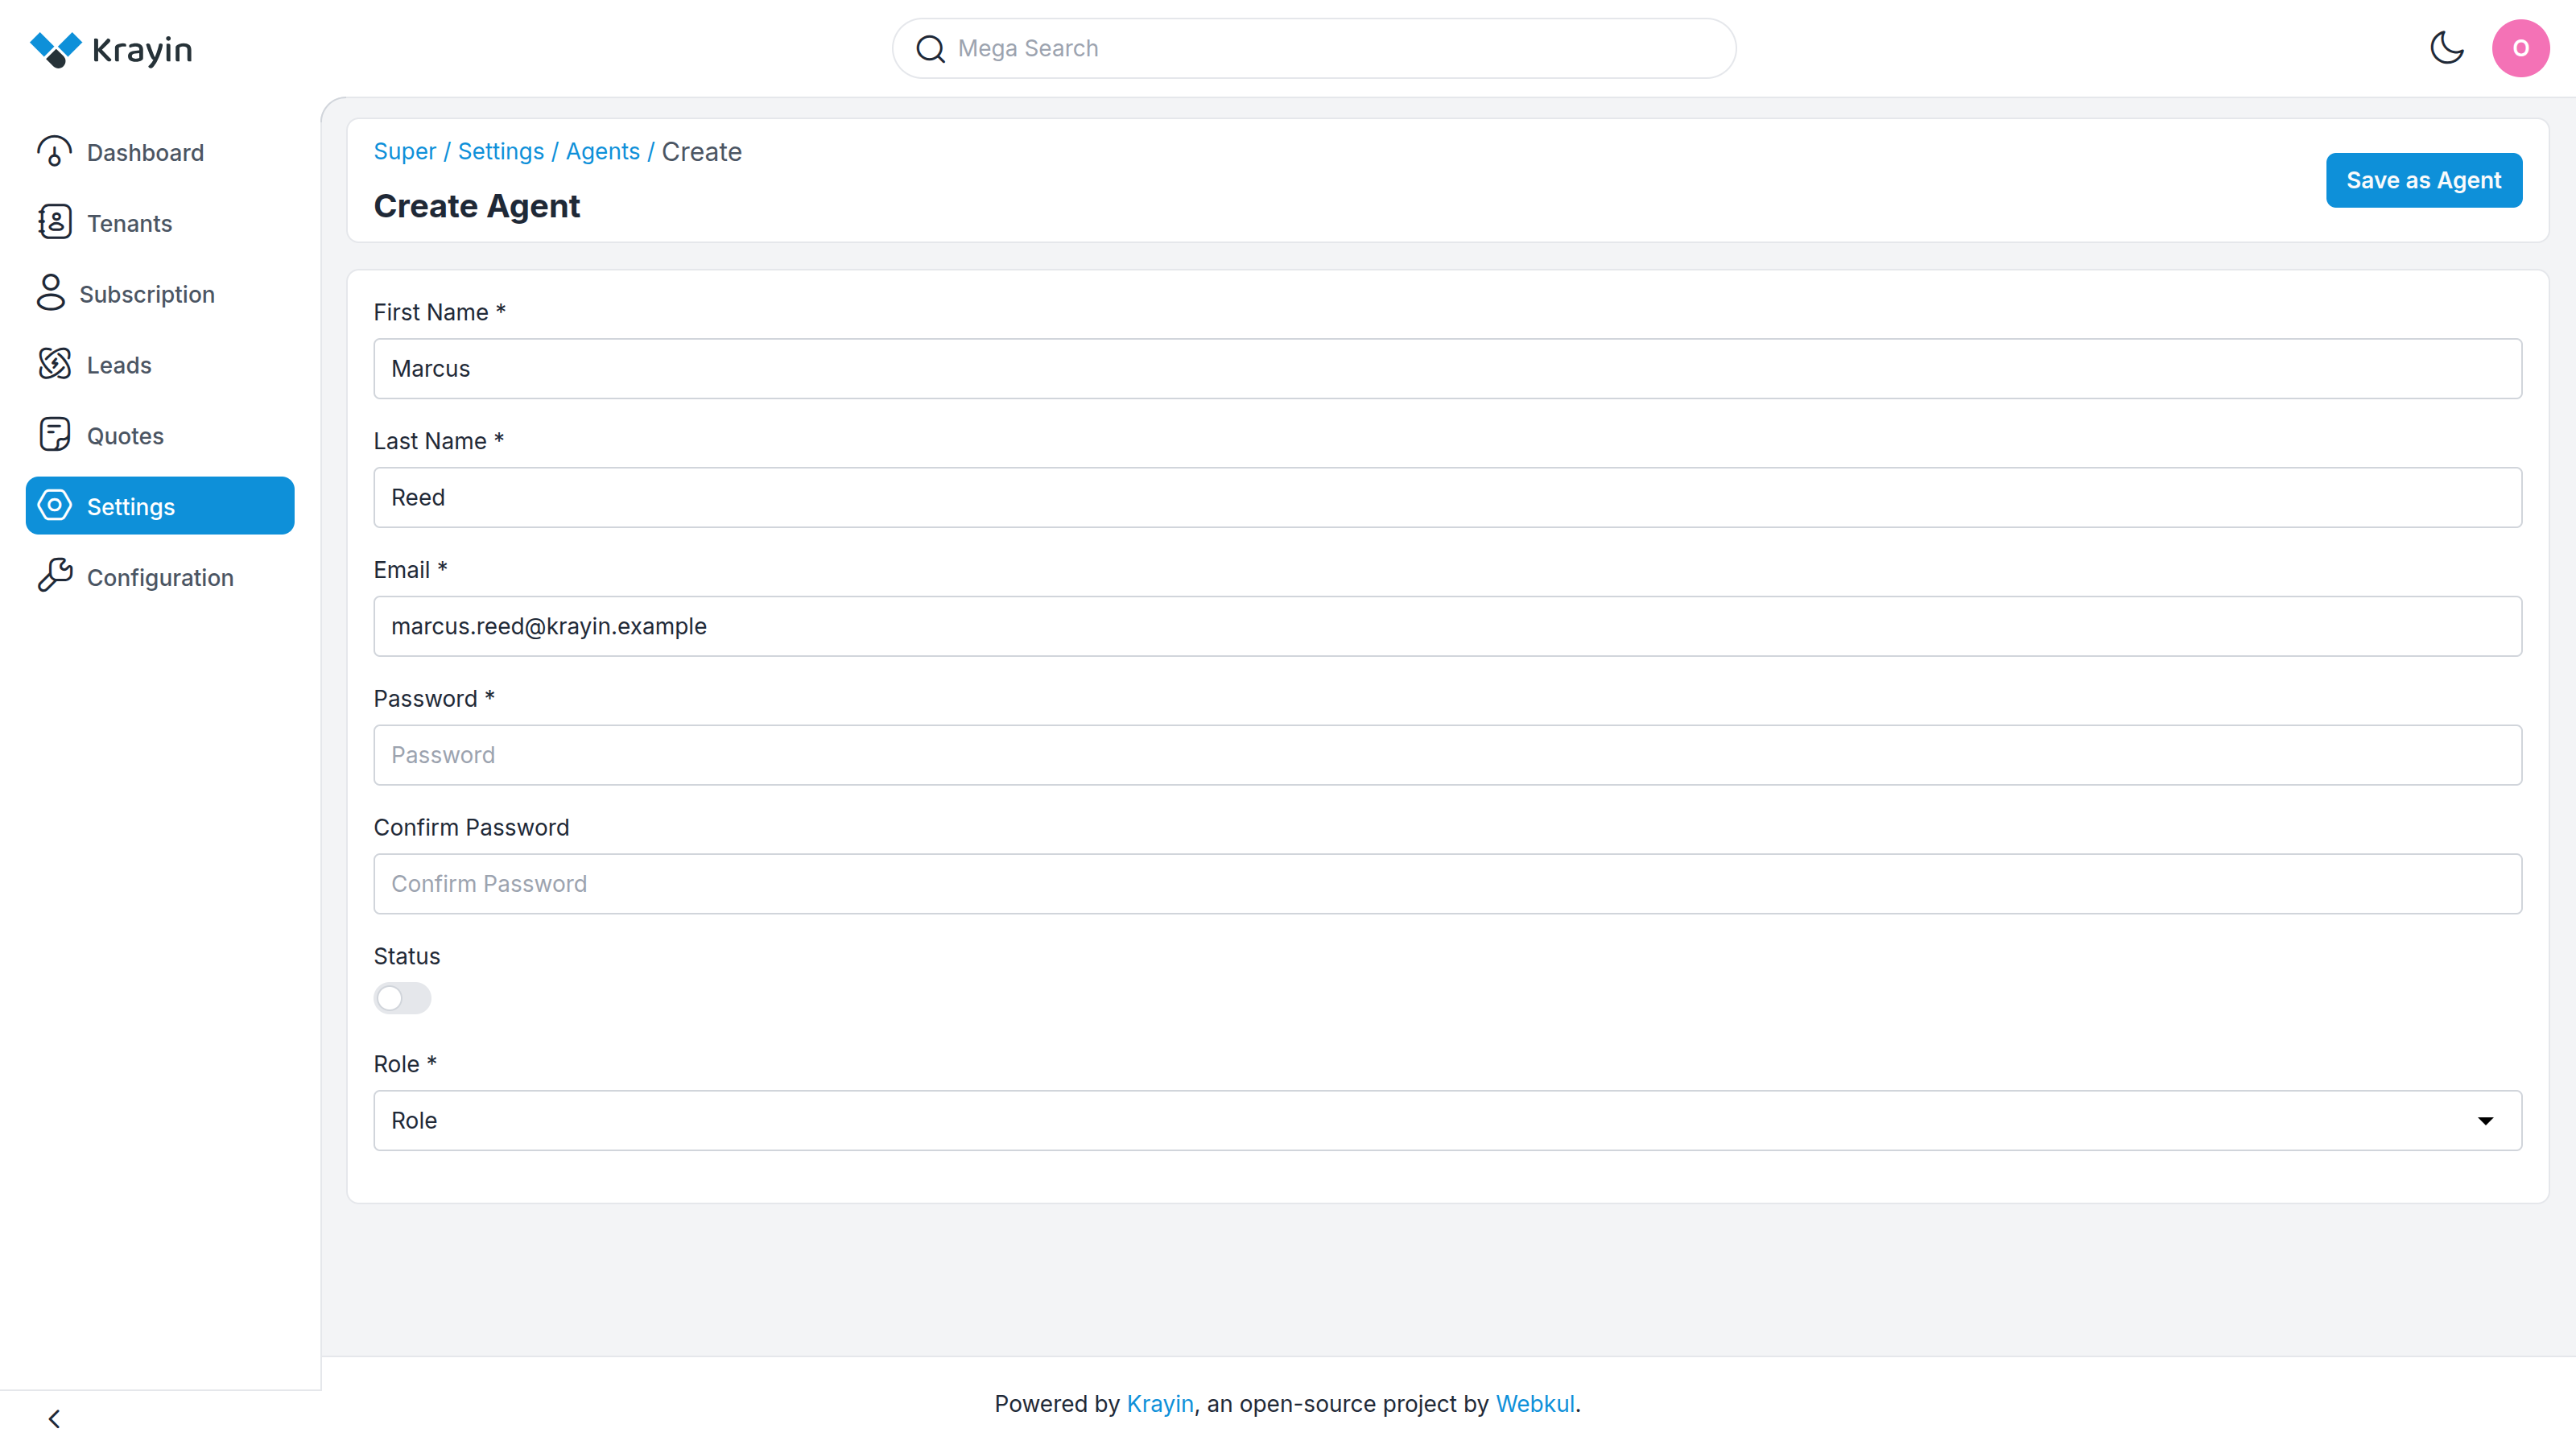Click the Leads sidebar icon
Viewport: 2576px width, 1449px height.
pyautogui.click(x=54, y=364)
